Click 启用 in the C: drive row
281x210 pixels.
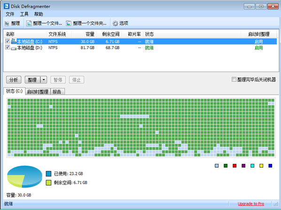click(x=258, y=42)
